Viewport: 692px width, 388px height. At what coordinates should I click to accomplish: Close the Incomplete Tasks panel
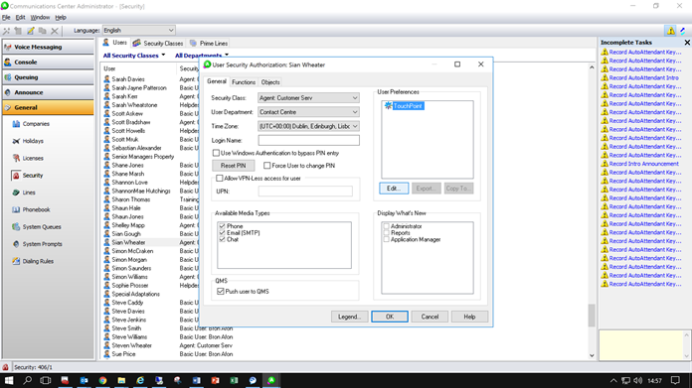click(687, 43)
